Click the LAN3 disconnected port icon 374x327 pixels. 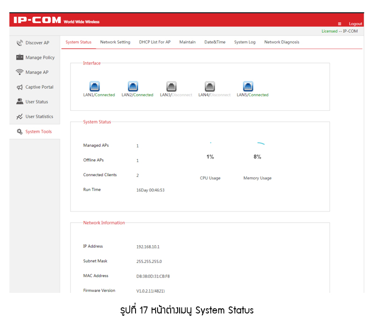(171, 86)
